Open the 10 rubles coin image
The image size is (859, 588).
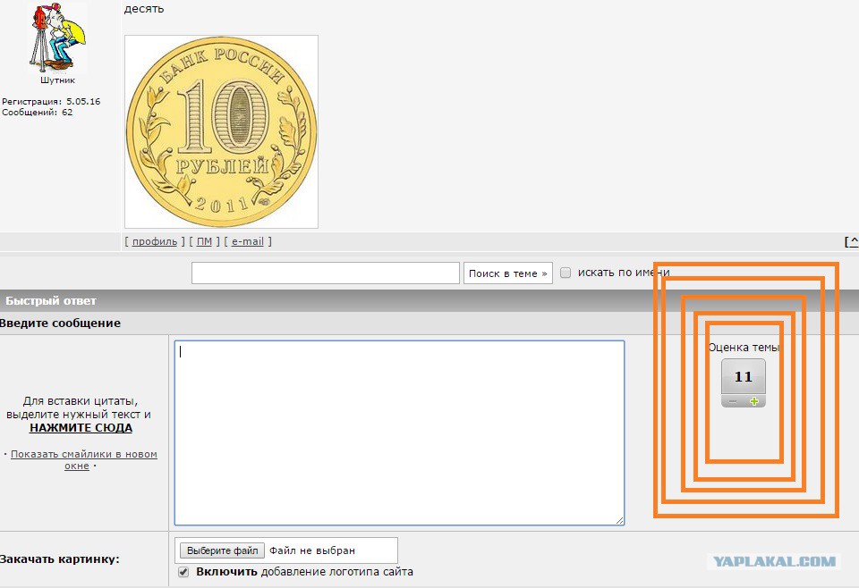[221, 132]
